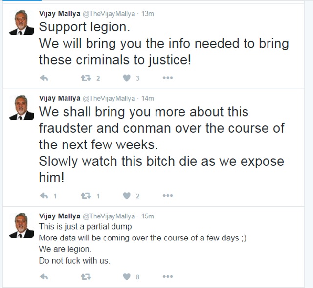The image size is (313, 288).
Task: Like the 'Support legion' tweet
Action: click(127, 78)
